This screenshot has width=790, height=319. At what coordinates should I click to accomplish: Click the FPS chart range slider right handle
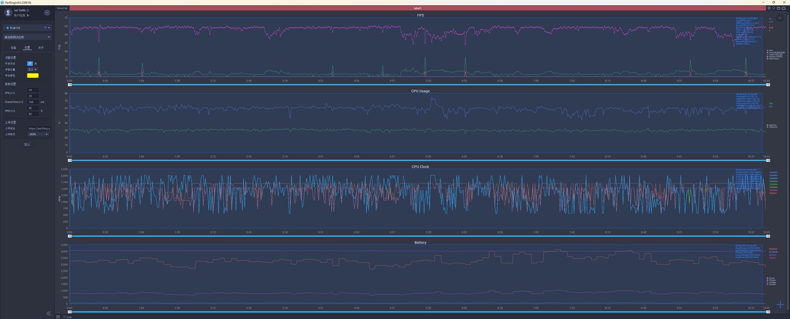pos(768,84)
